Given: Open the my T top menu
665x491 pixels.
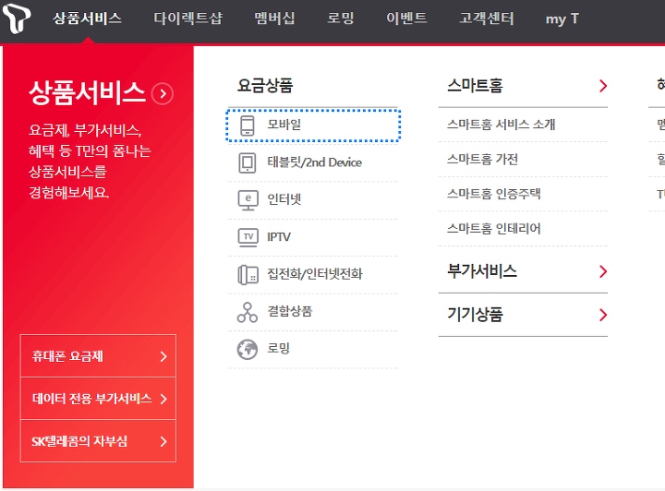Looking at the screenshot, I should [562, 18].
